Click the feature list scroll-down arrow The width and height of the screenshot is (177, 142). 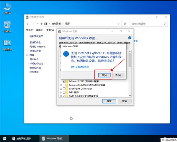tap(130, 96)
